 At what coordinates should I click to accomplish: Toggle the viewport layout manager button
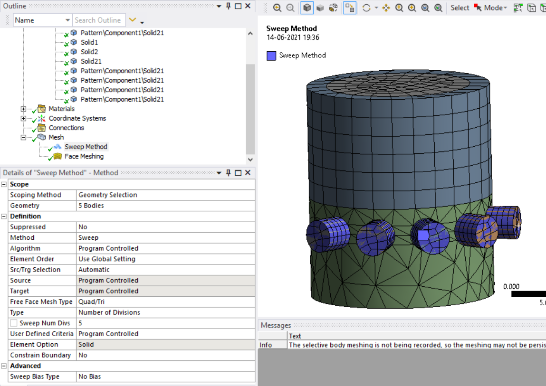click(x=350, y=8)
